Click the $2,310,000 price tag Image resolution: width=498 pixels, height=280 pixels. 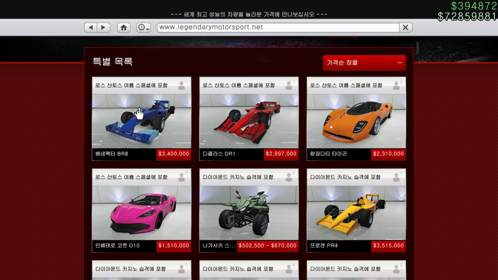(388, 154)
